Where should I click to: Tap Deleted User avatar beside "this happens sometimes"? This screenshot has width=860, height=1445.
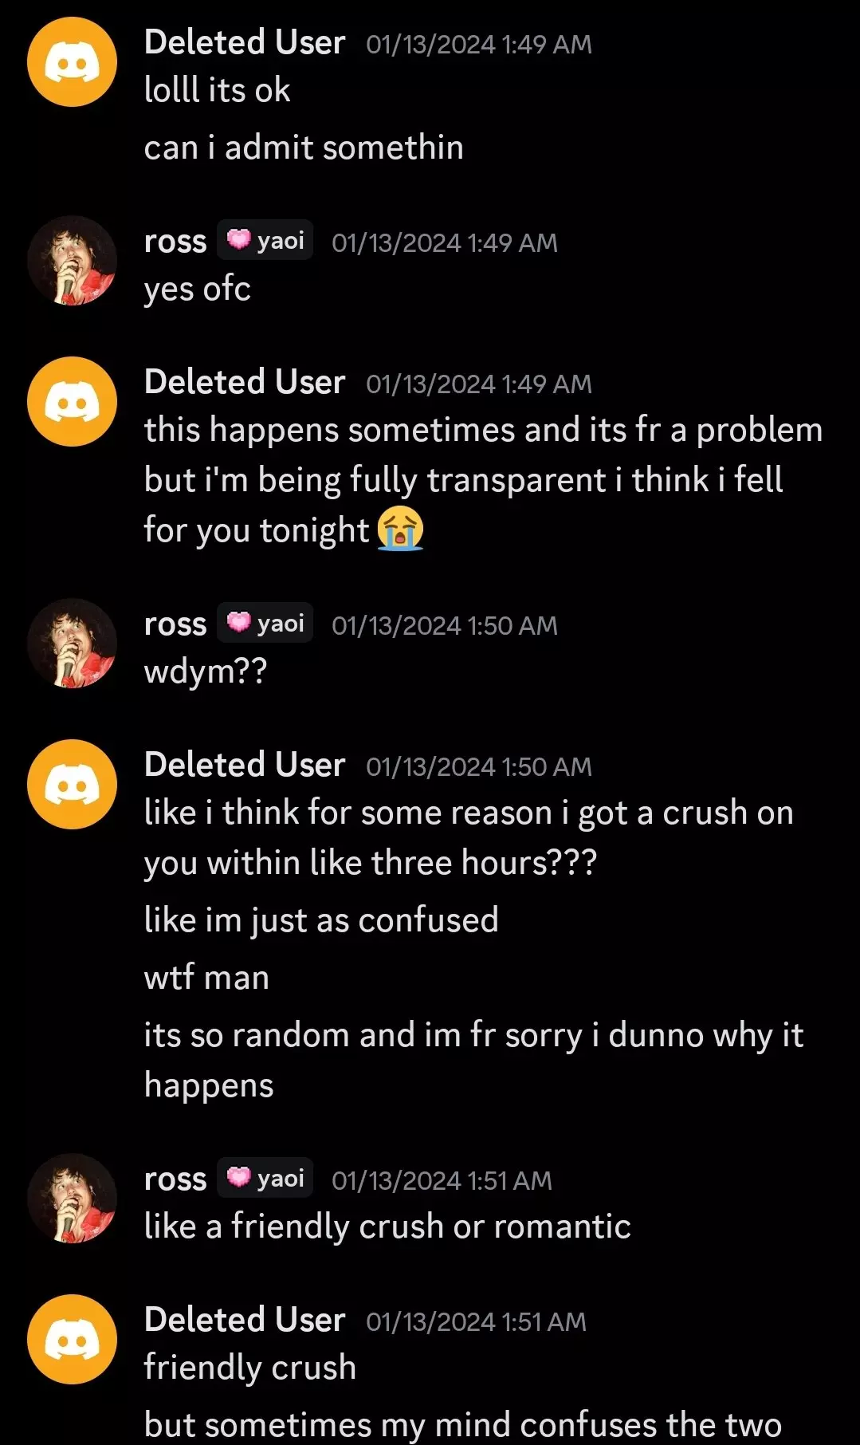[x=72, y=401]
